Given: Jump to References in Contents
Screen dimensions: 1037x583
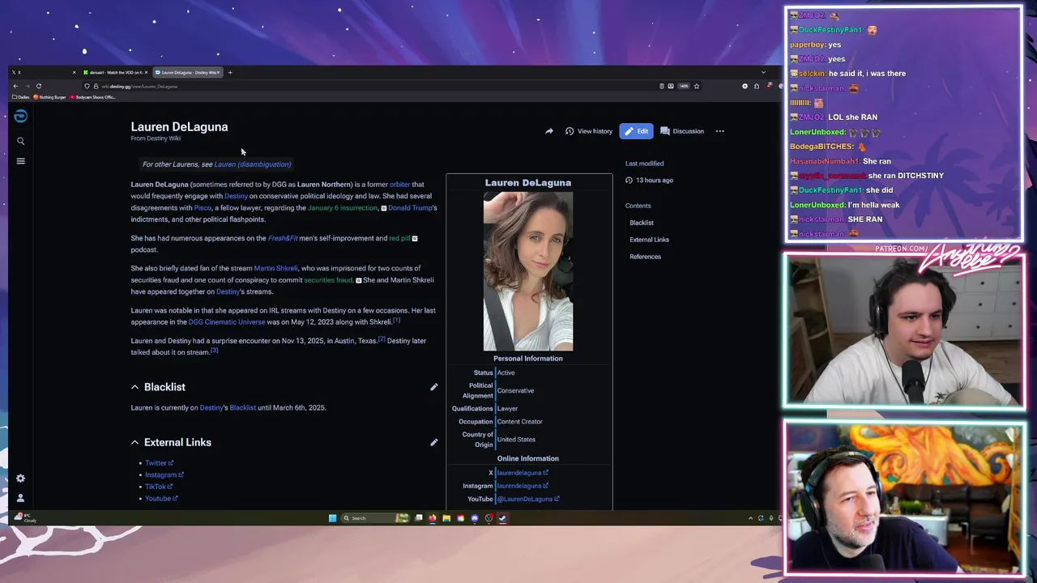Looking at the screenshot, I should (x=645, y=257).
